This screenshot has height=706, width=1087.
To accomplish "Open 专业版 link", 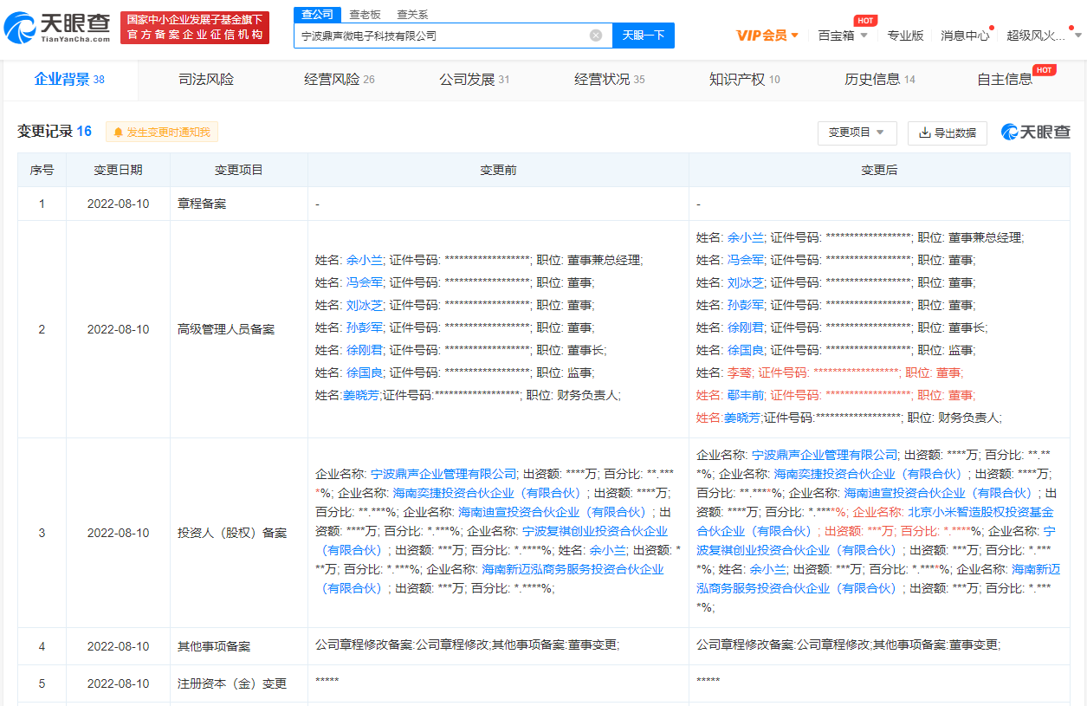I will pyautogui.click(x=905, y=36).
